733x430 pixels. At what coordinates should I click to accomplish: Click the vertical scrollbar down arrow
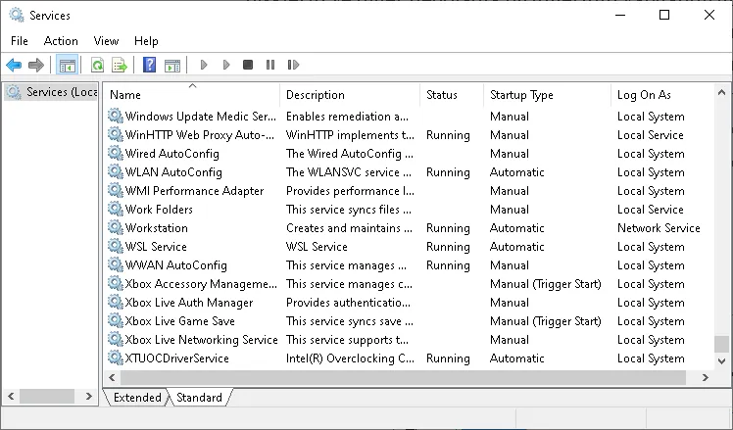click(x=721, y=360)
